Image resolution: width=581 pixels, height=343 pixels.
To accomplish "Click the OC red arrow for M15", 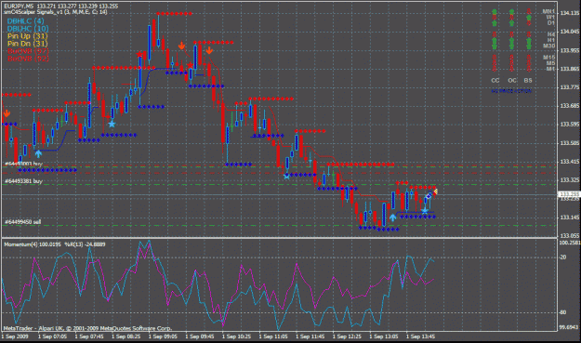I will pos(511,57).
